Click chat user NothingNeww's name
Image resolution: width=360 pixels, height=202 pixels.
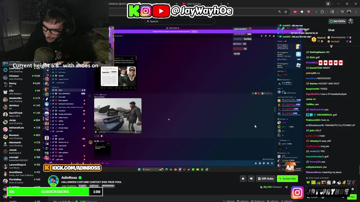click(x=318, y=52)
